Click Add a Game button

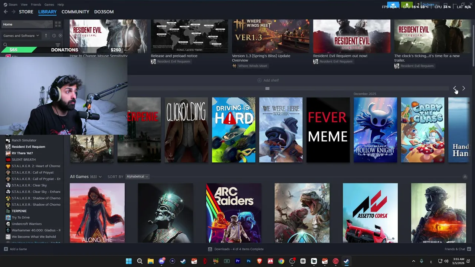16,249
